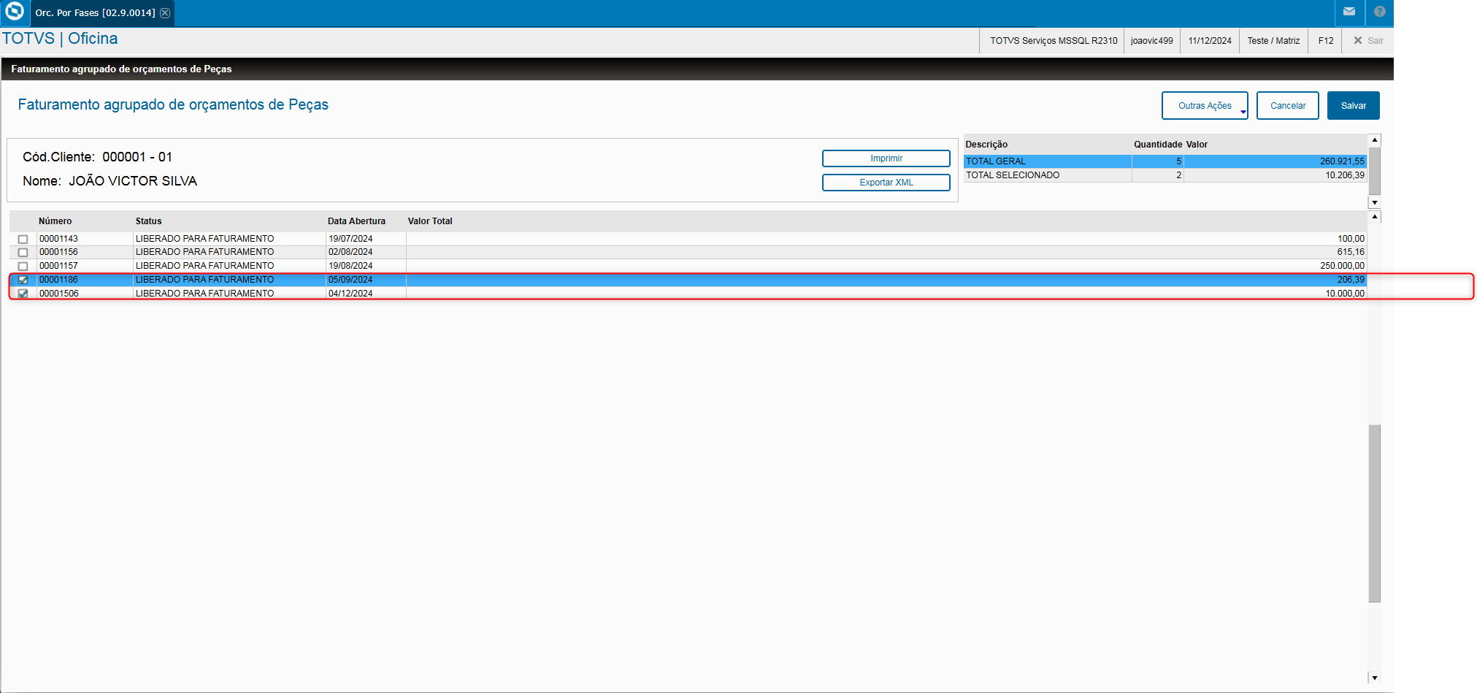Select the TOTAL SELECIONADO row

(x=1165, y=175)
